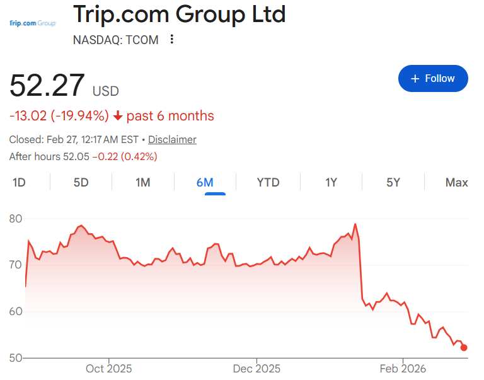Click the Oct 2025 axis label
This screenshot has height=380, width=484.
108,369
